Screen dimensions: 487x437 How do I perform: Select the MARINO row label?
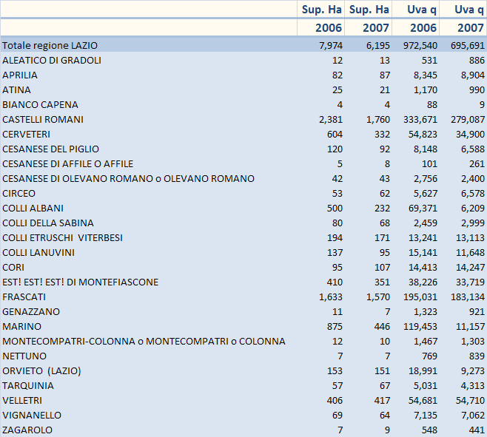click(x=22, y=327)
